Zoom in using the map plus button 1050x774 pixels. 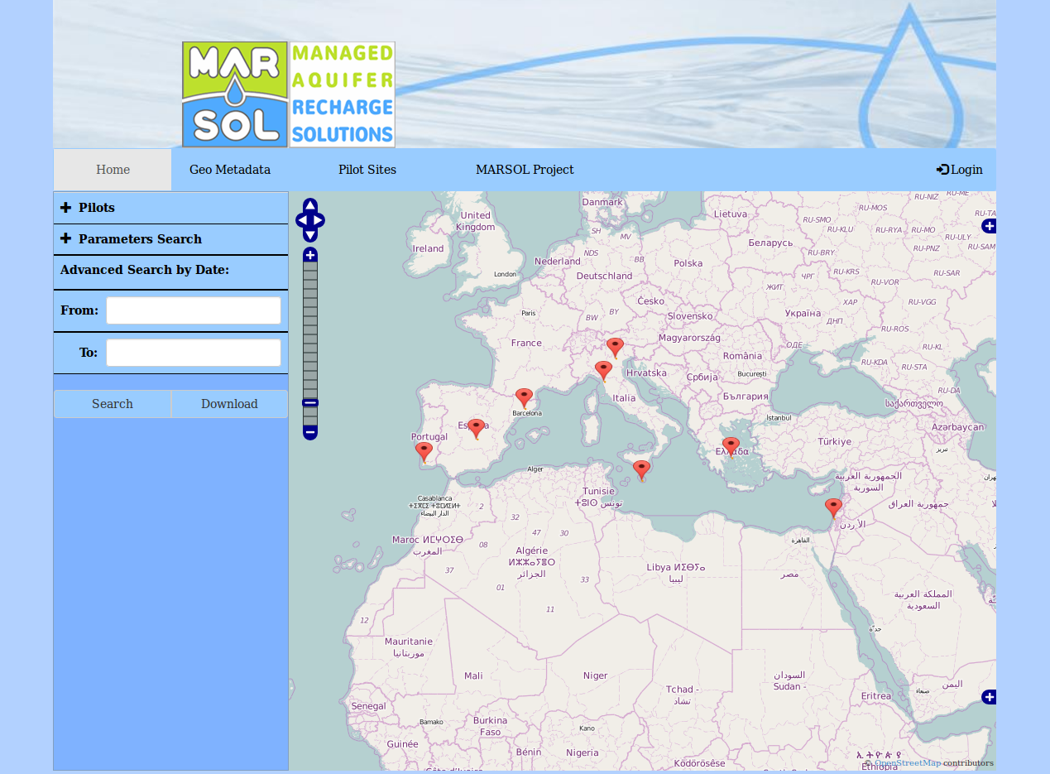pos(310,254)
